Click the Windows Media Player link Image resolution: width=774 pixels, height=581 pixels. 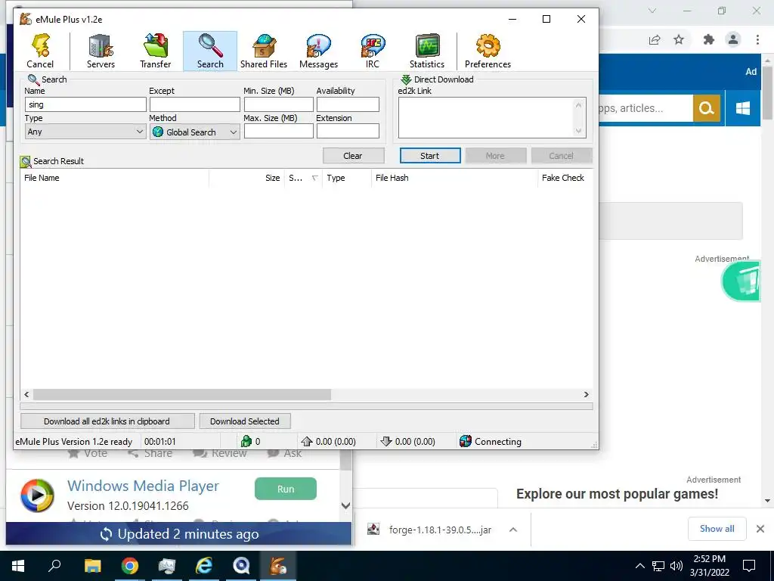[x=143, y=486]
